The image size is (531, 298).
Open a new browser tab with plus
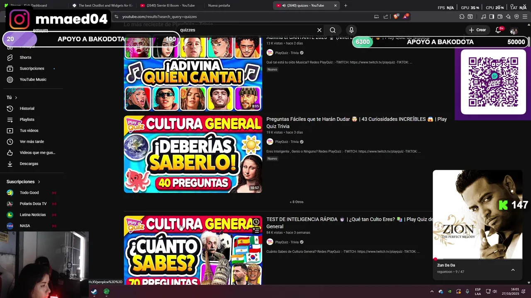[x=346, y=5]
